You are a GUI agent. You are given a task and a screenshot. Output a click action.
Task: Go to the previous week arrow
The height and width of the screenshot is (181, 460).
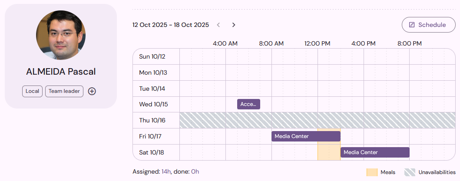pyautogui.click(x=218, y=25)
